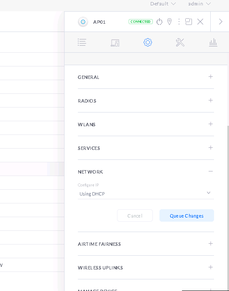This screenshot has width=229, height=291.
Task: Click the pop-out panel window icon
Action: click(x=189, y=22)
